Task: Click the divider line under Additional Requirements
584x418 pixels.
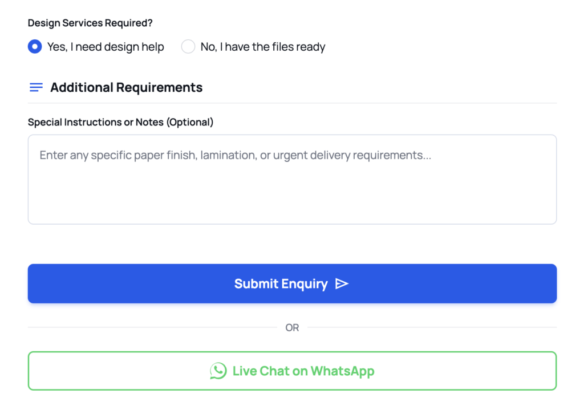Action: pyautogui.click(x=292, y=103)
